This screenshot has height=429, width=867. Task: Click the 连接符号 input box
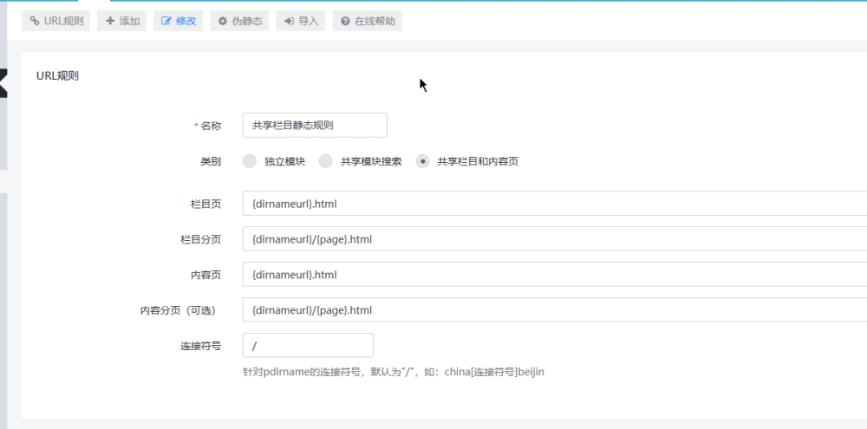pos(308,345)
